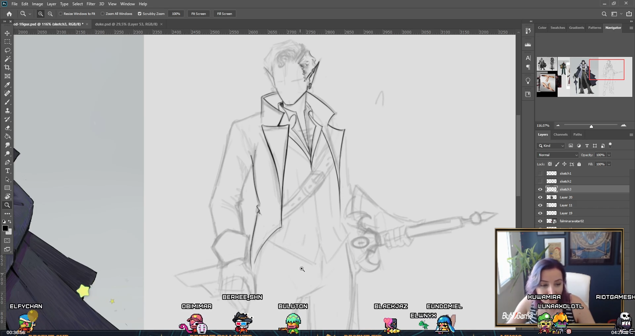Enable Resize Windows to Fit checkbox

coord(61,14)
